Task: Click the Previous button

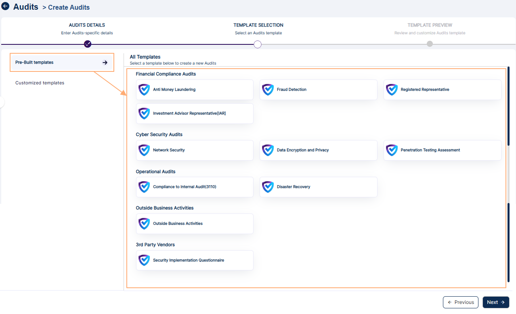Action: tap(460, 302)
